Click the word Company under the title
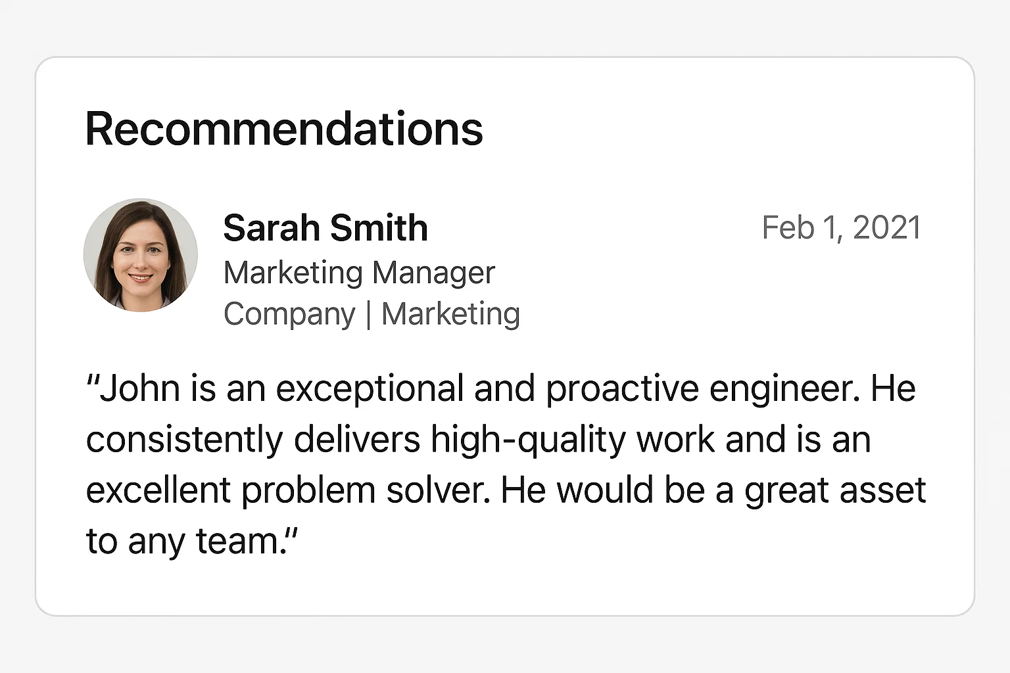 click(289, 314)
